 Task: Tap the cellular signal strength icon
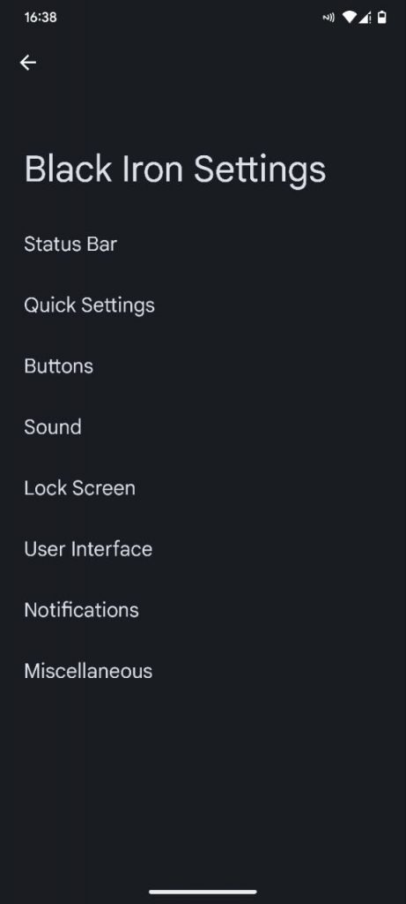[365, 18]
